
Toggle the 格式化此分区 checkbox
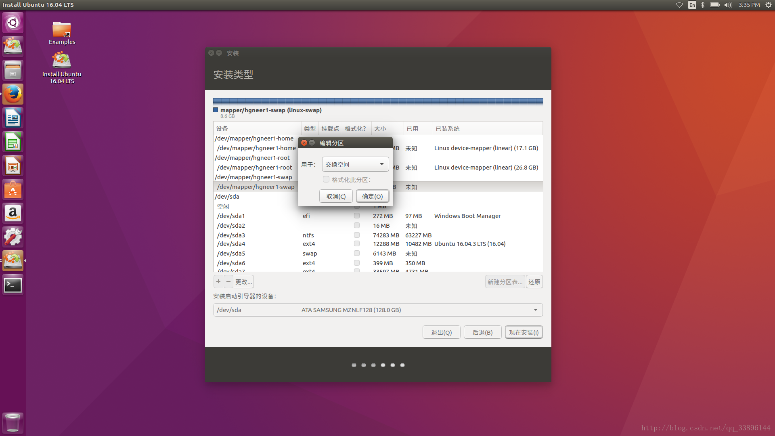click(326, 180)
